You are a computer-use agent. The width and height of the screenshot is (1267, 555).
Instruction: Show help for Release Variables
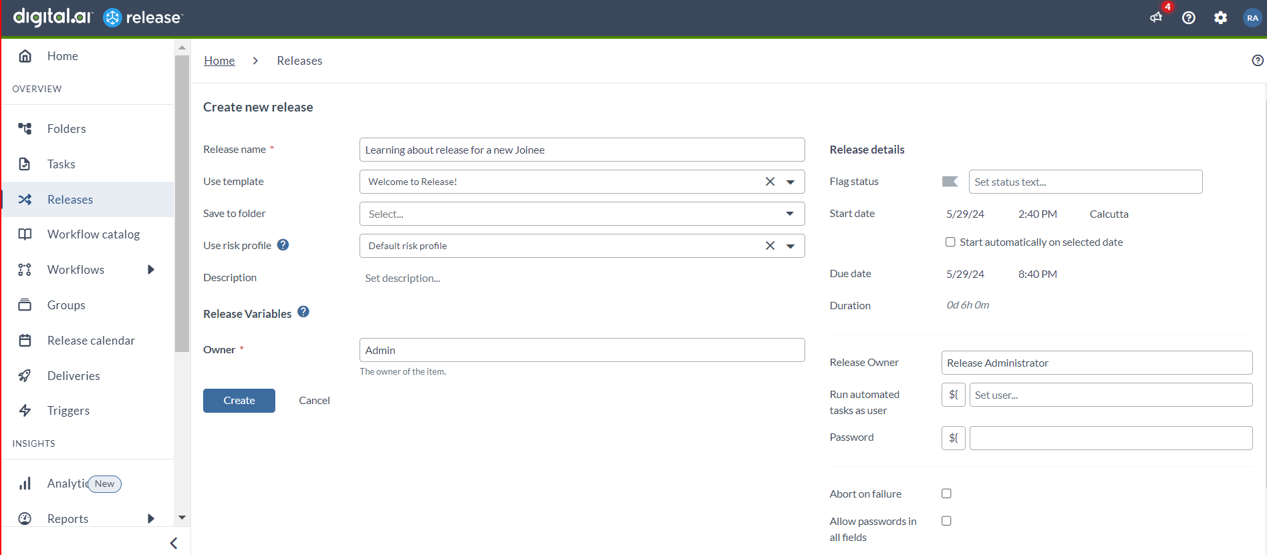tap(303, 312)
